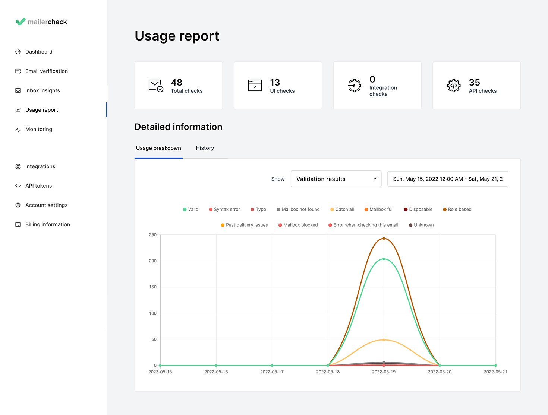
Task: Toggle the Unknown legend entry
Action: click(421, 225)
